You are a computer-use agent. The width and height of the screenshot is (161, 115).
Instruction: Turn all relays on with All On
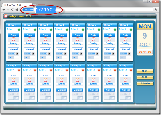coord(145,71)
